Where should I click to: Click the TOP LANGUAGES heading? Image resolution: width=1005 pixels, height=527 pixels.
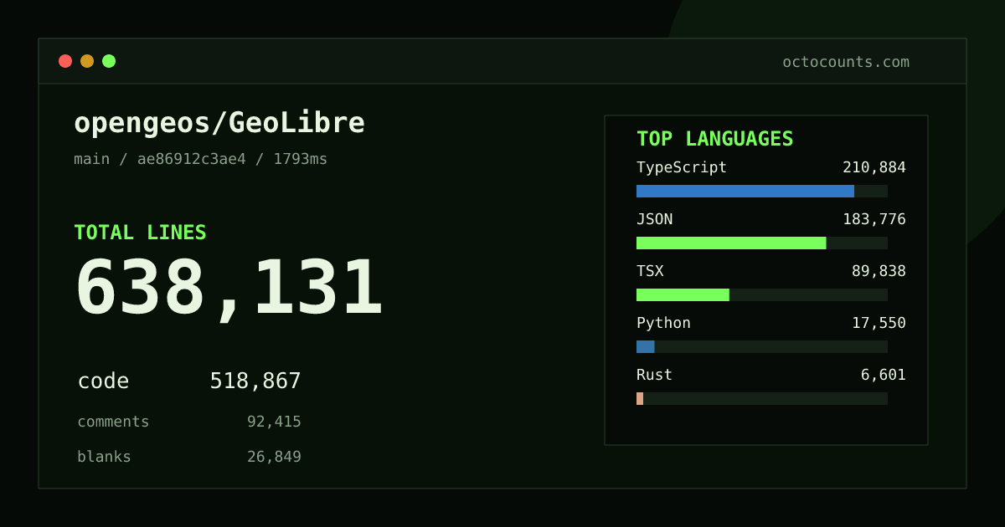(715, 139)
